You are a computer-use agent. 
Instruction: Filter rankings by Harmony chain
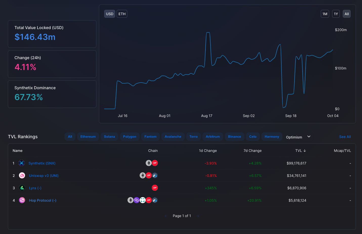tap(272, 136)
